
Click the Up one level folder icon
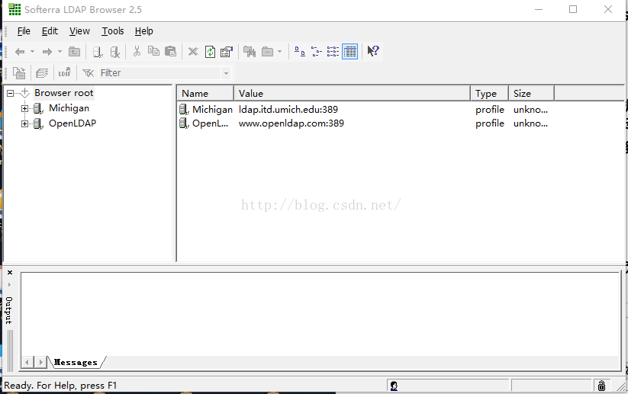tap(75, 52)
